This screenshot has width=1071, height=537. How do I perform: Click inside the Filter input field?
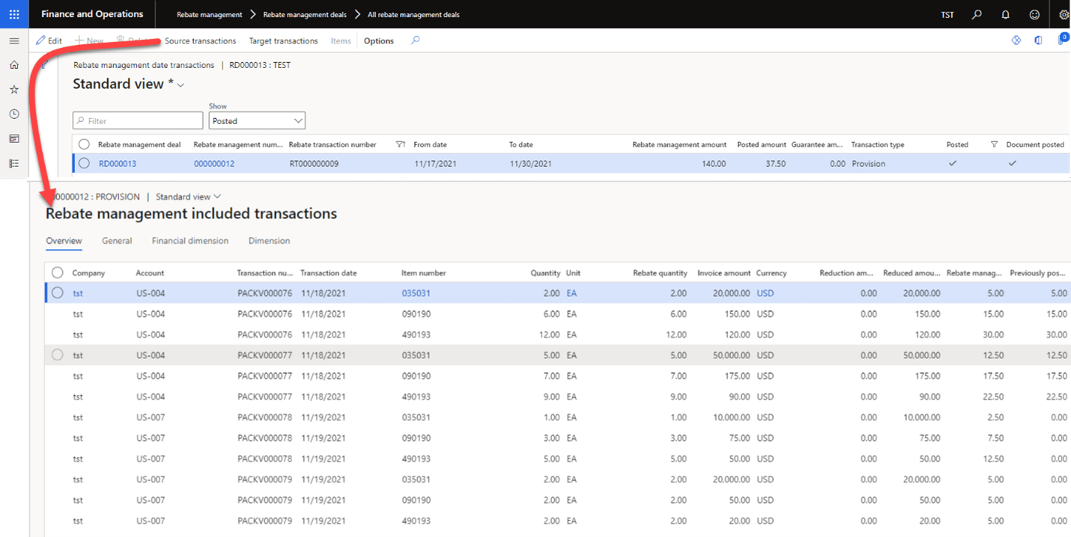pyautogui.click(x=137, y=120)
